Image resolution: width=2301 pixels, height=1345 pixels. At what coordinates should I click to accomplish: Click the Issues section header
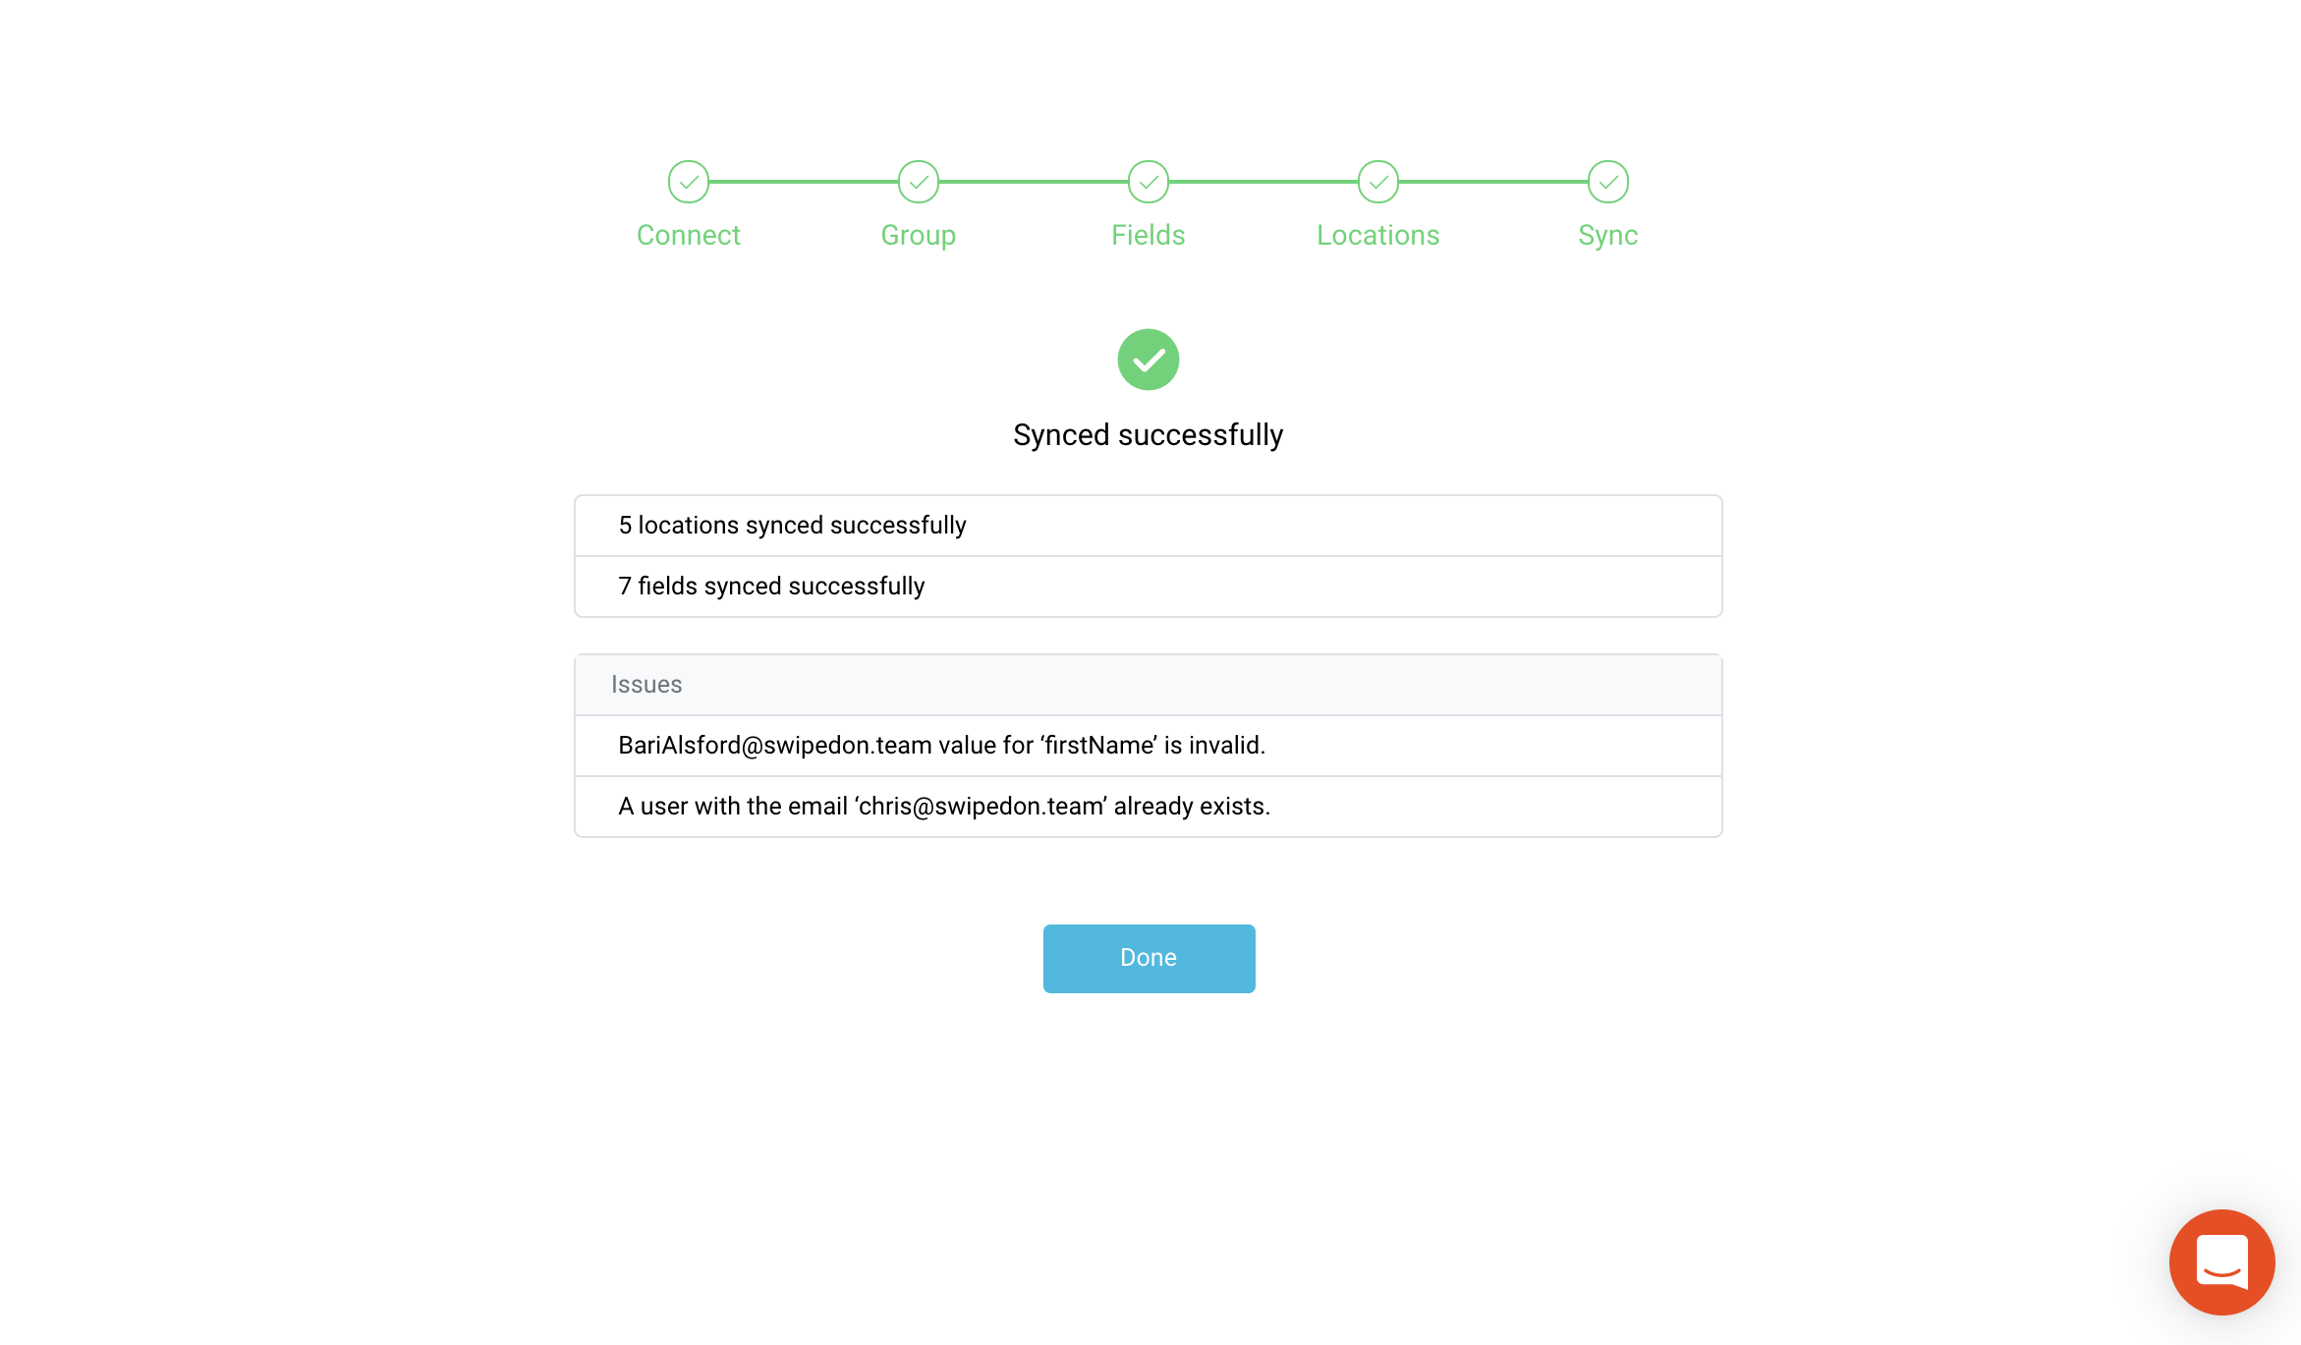1149,685
